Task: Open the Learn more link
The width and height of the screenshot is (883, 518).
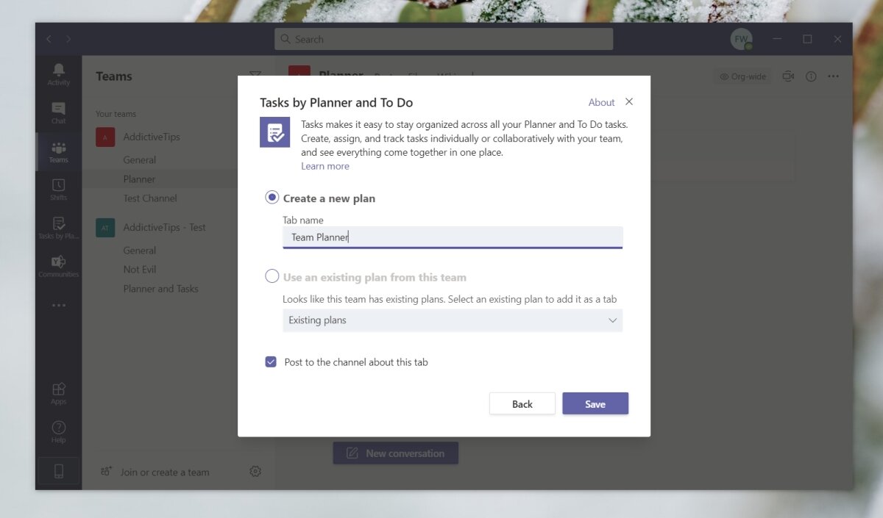Action: pyautogui.click(x=325, y=165)
